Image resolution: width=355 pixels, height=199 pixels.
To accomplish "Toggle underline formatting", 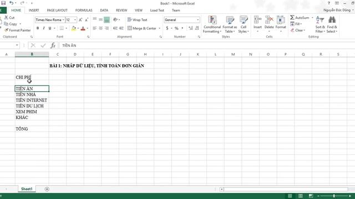I will [49, 28].
